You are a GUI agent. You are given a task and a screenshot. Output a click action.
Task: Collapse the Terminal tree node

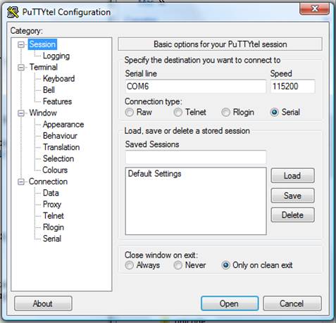coord(21,68)
